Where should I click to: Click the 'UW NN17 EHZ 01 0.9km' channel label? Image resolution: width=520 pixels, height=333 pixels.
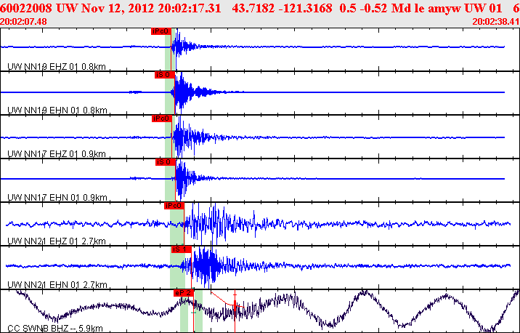[x=57, y=154]
